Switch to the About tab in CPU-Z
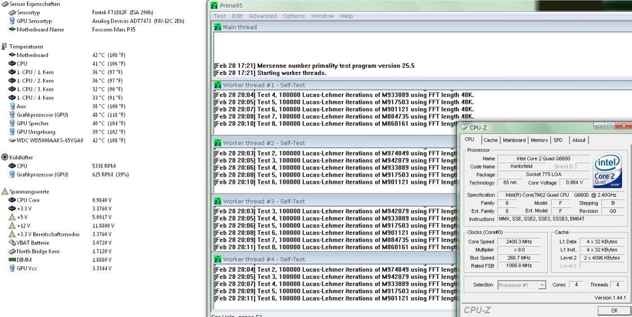The width and height of the screenshot is (632, 317). pyautogui.click(x=579, y=140)
